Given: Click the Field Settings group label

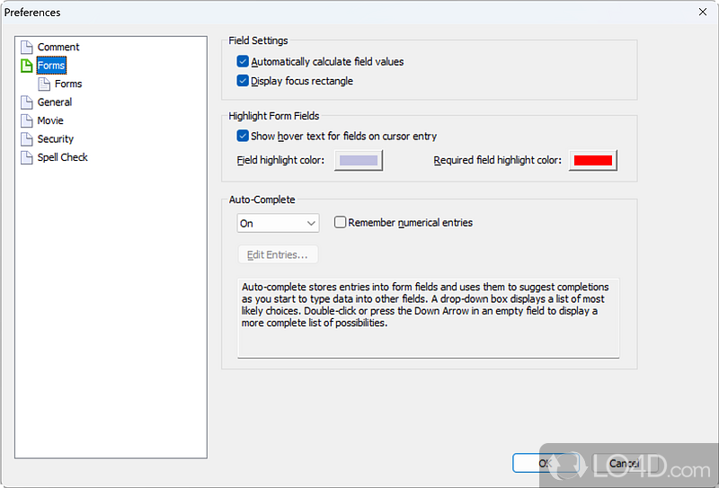Looking at the screenshot, I should [x=258, y=40].
